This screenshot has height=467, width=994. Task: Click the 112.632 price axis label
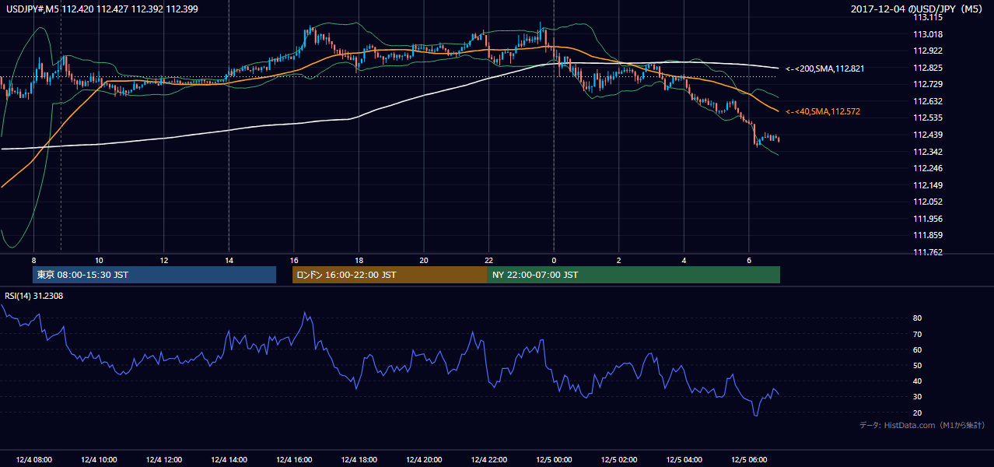coord(928,101)
